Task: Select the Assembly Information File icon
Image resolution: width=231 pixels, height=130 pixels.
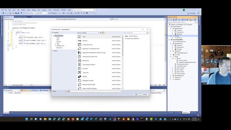Action: click(79, 57)
